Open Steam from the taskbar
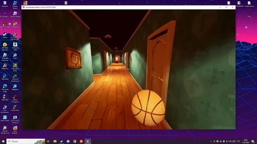 61,141
